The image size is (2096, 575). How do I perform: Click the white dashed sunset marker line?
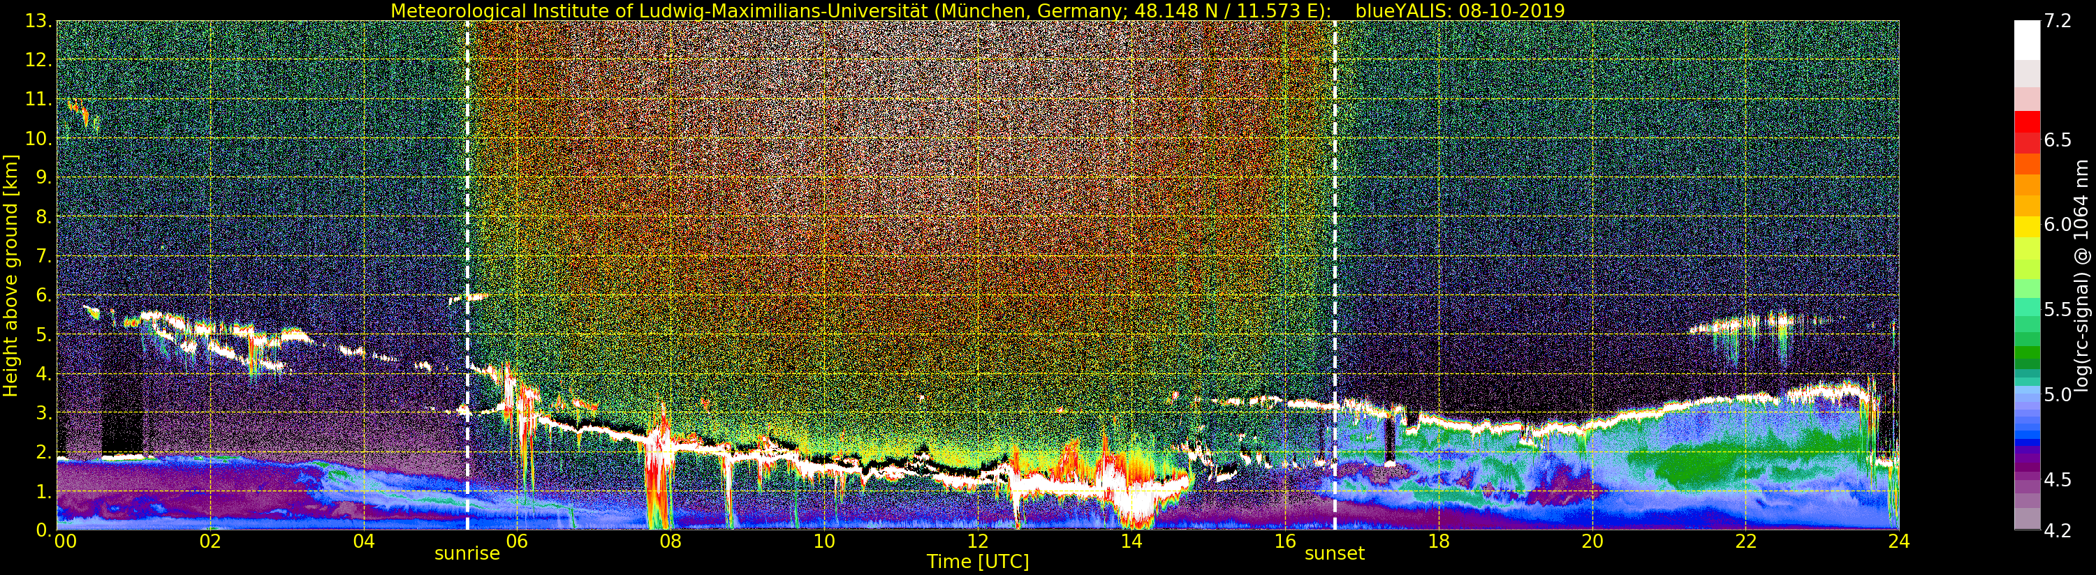tap(1335, 276)
